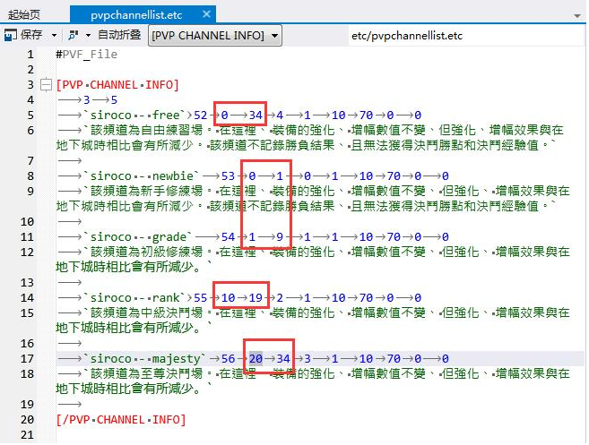This screenshot has height=445, width=589.
Task: Click value 53 on the newbie line
Action: coord(228,176)
